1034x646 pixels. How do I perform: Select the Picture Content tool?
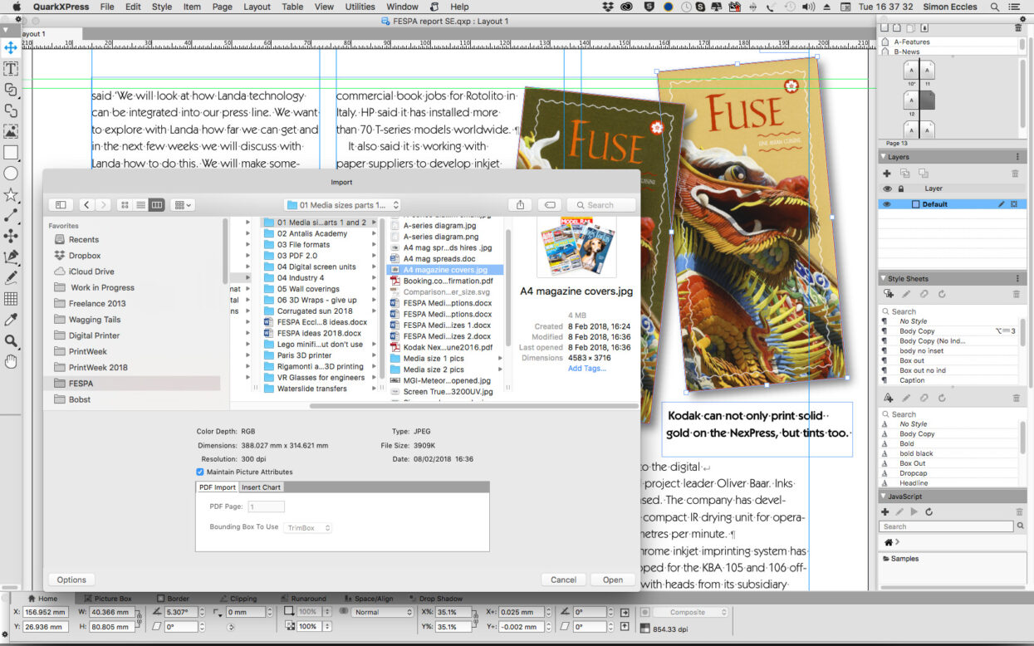(x=11, y=131)
